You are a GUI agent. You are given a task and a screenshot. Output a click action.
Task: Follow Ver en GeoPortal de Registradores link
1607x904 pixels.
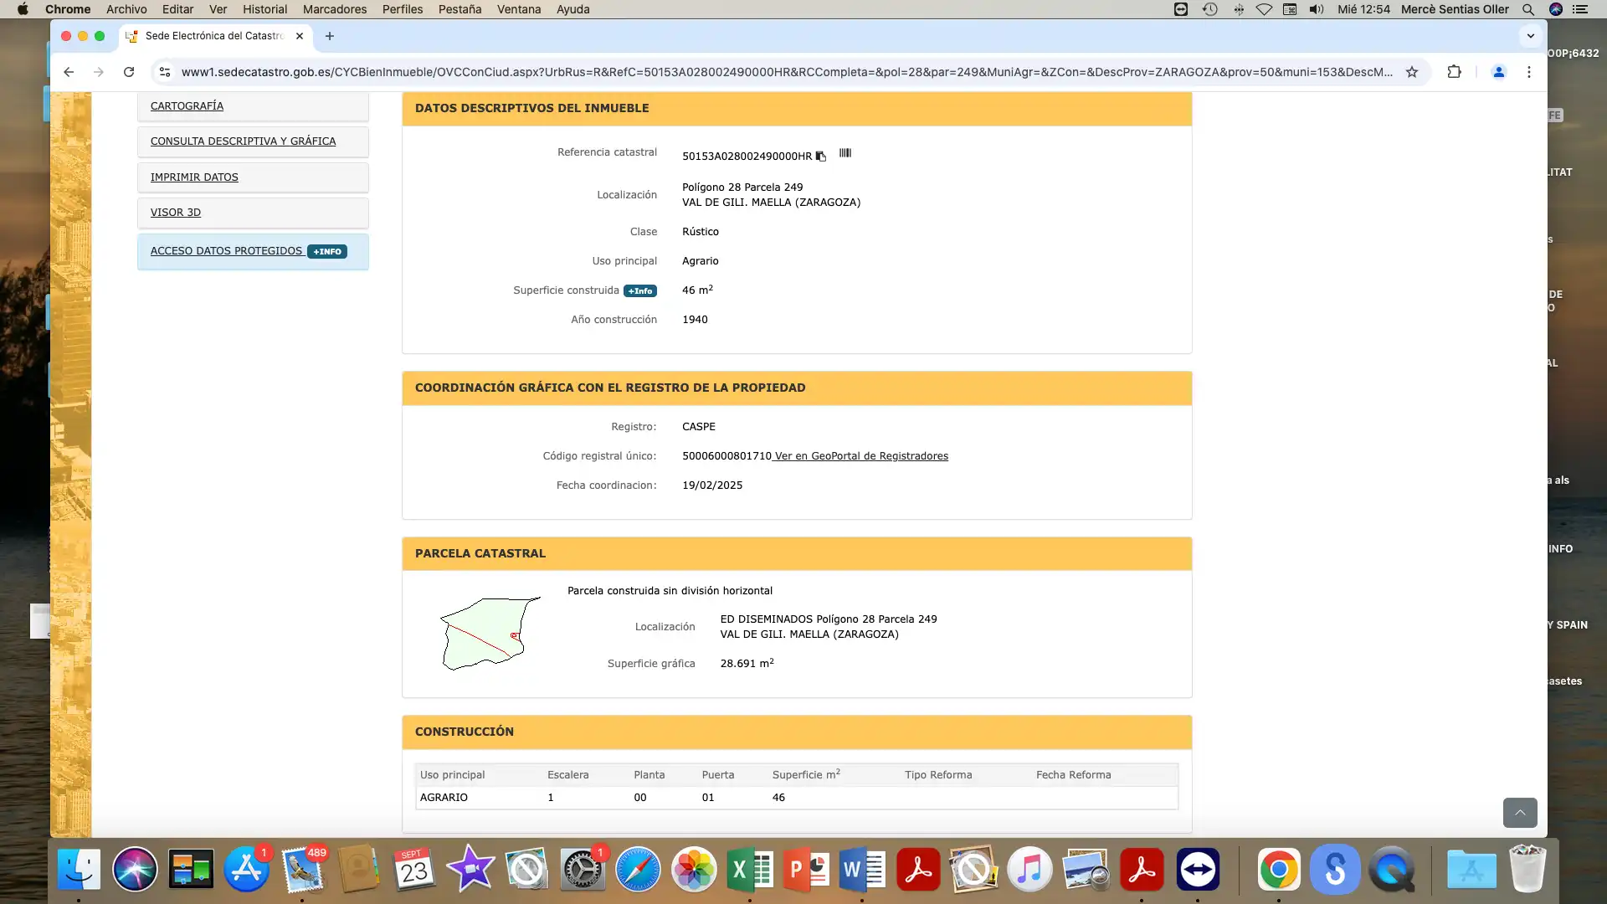click(861, 456)
